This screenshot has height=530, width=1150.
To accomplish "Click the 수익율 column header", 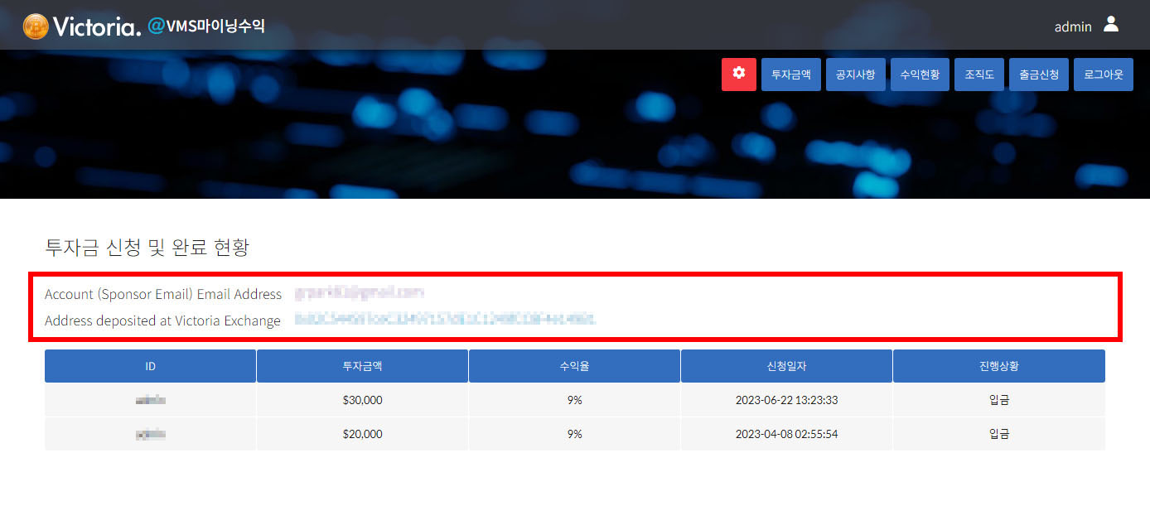I will [x=574, y=366].
